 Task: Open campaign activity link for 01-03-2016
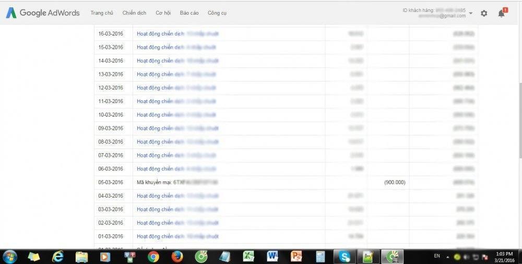pos(178,236)
